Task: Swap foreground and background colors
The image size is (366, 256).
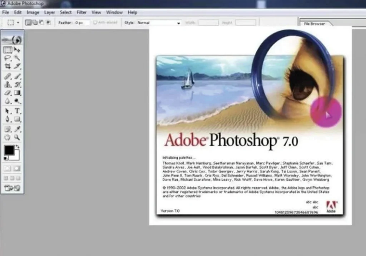Action: point(17,147)
